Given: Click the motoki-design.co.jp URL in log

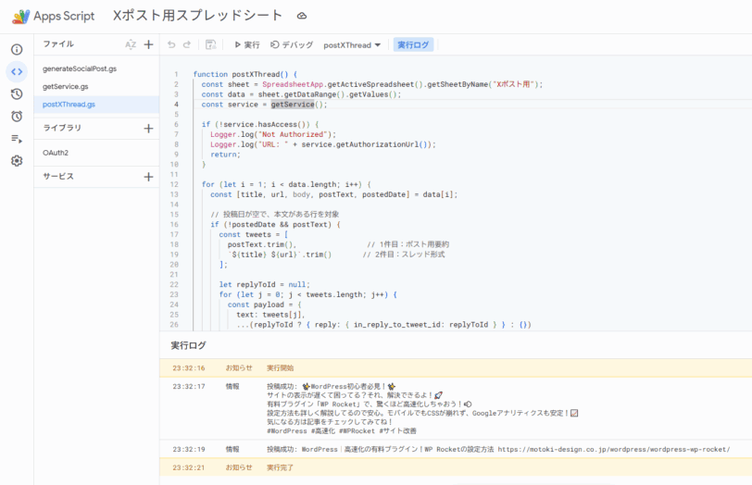Looking at the screenshot, I should pos(614,450).
